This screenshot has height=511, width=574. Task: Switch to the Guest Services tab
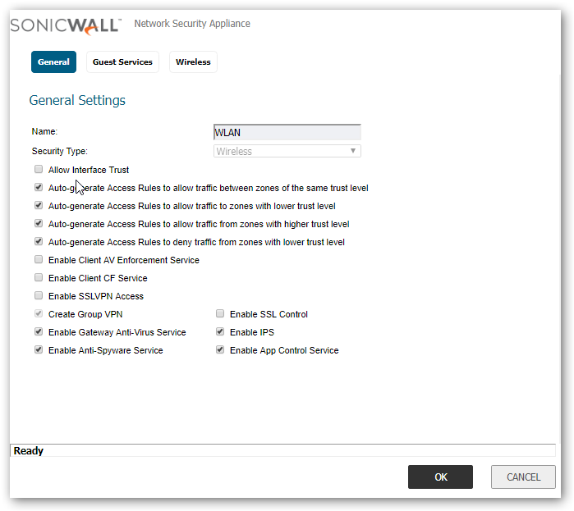pos(122,62)
